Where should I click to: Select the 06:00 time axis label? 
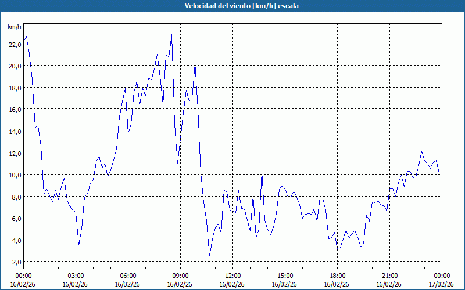click(128, 275)
